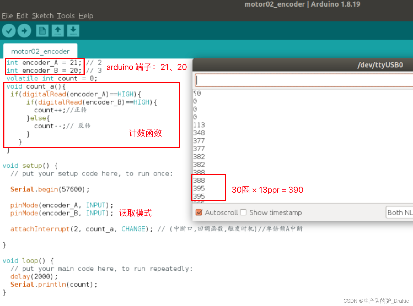The width and height of the screenshot is (413, 306).
Task: Open the Edit menu
Action: pos(22,16)
